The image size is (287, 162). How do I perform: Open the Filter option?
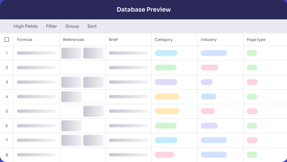click(51, 26)
